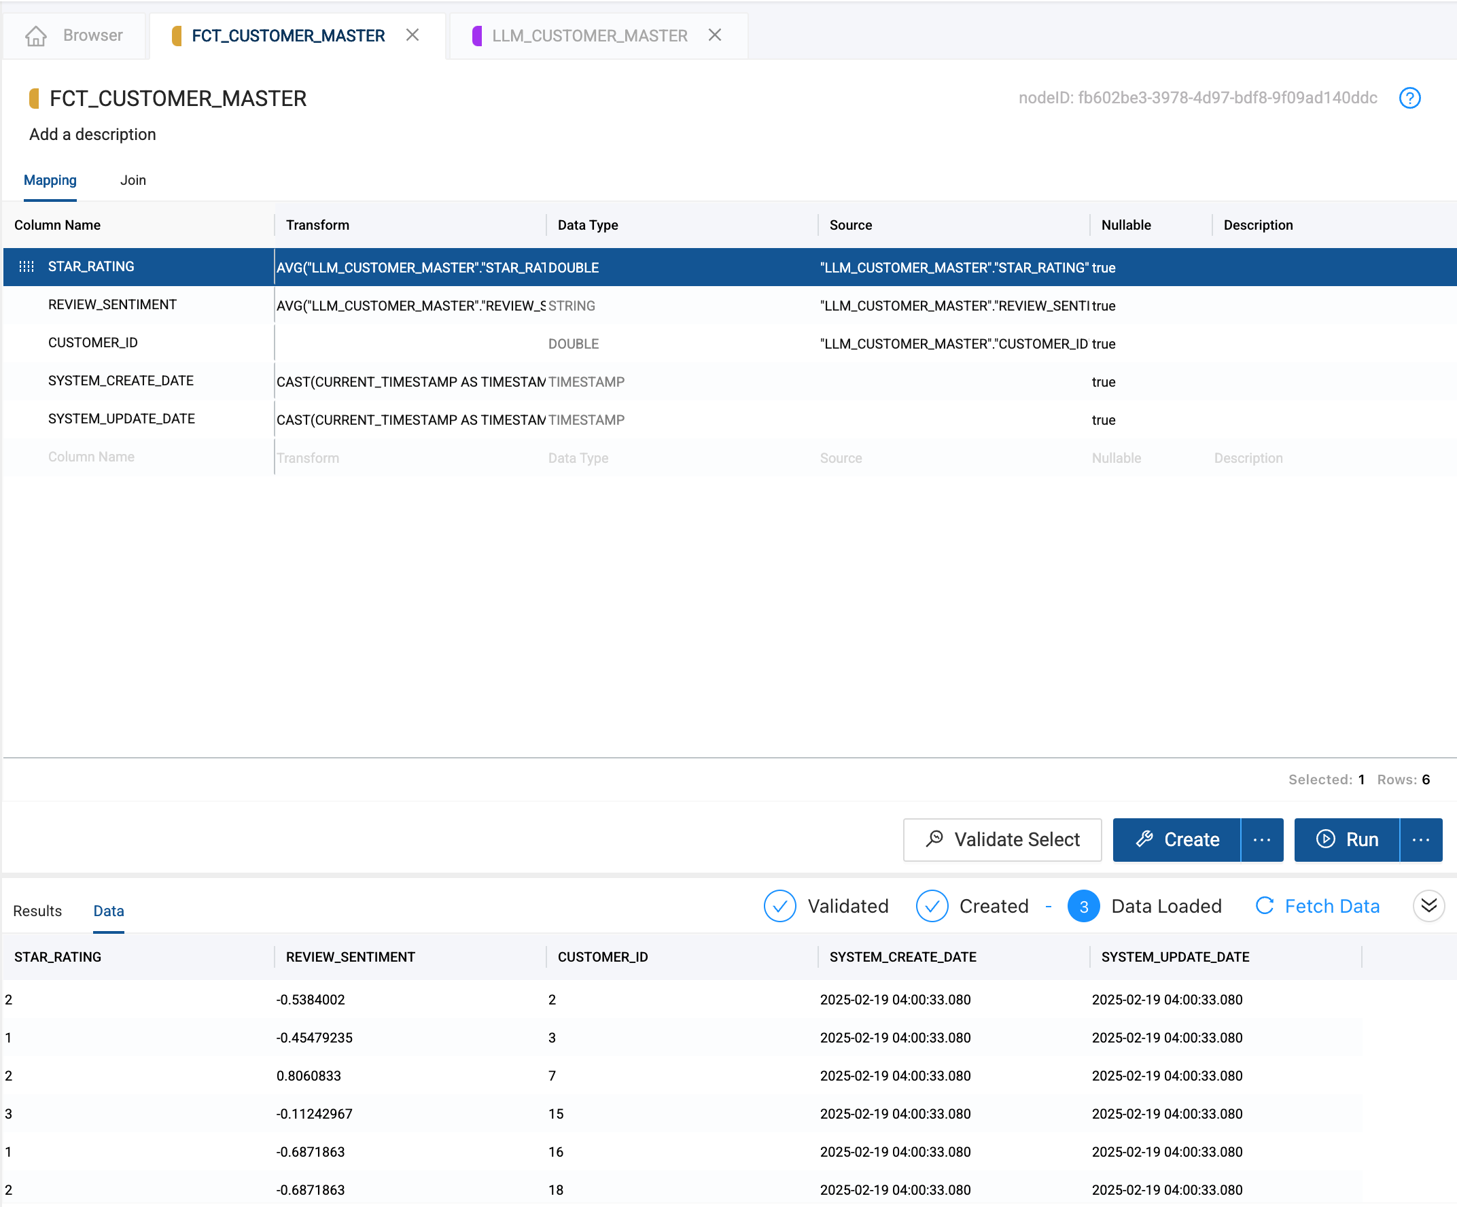Image resolution: width=1457 pixels, height=1207 pixels.
Task: Collapse the results panel with the double chevron
Action: 1428,905
